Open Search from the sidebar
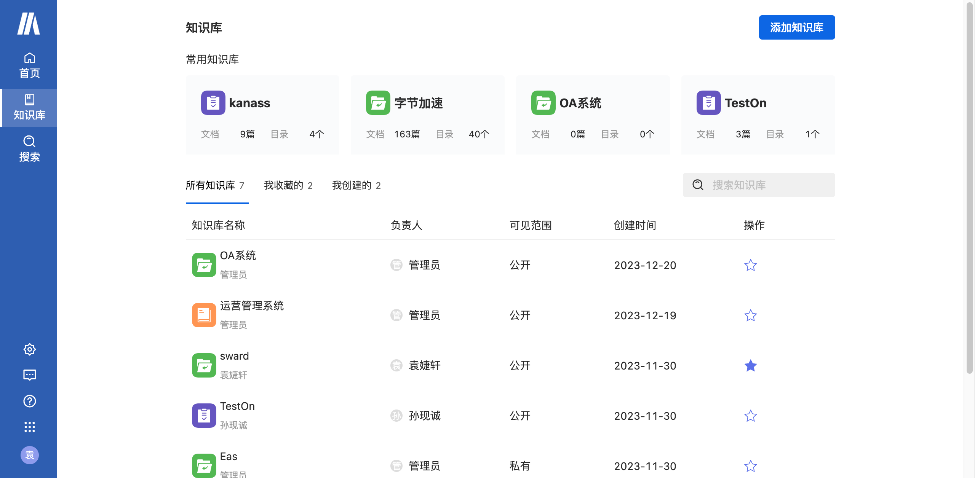This screenshot has height=478, width=975. (x=29, y=148)
